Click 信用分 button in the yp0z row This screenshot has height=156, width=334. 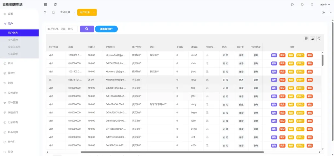coord(300,80)
